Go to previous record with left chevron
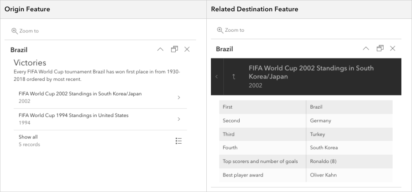The width and height of the screenshot is (412, 192). [x=217, y=77]
